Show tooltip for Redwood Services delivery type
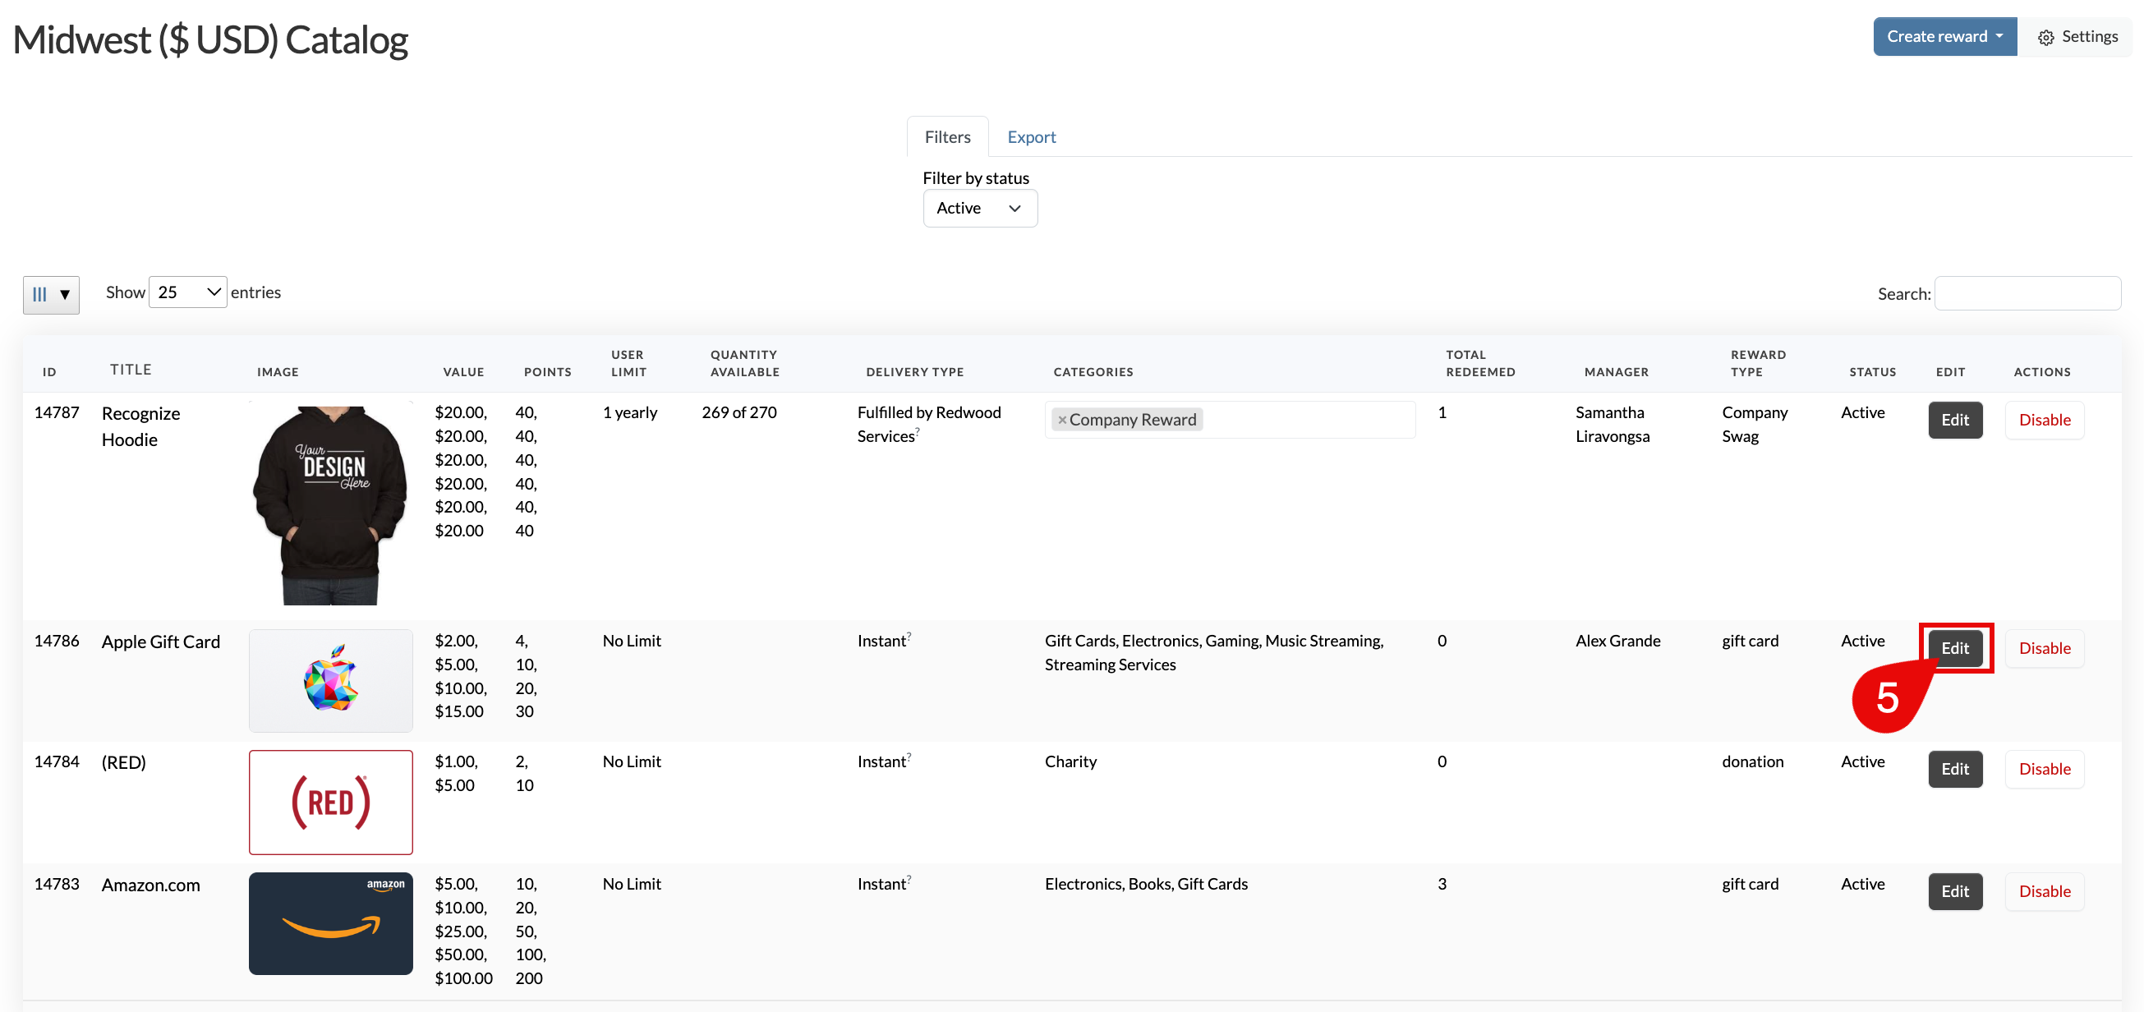The width and height of the screenshot is (2144, 1012). (x=918, y=430)
